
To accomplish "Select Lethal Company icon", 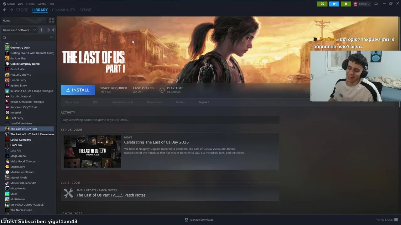I will pyautogui.click(x=7, y=140).
